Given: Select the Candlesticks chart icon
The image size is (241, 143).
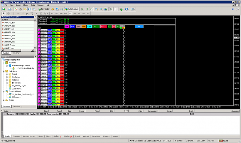Looking at the screenshot, I should pos(87,9).
